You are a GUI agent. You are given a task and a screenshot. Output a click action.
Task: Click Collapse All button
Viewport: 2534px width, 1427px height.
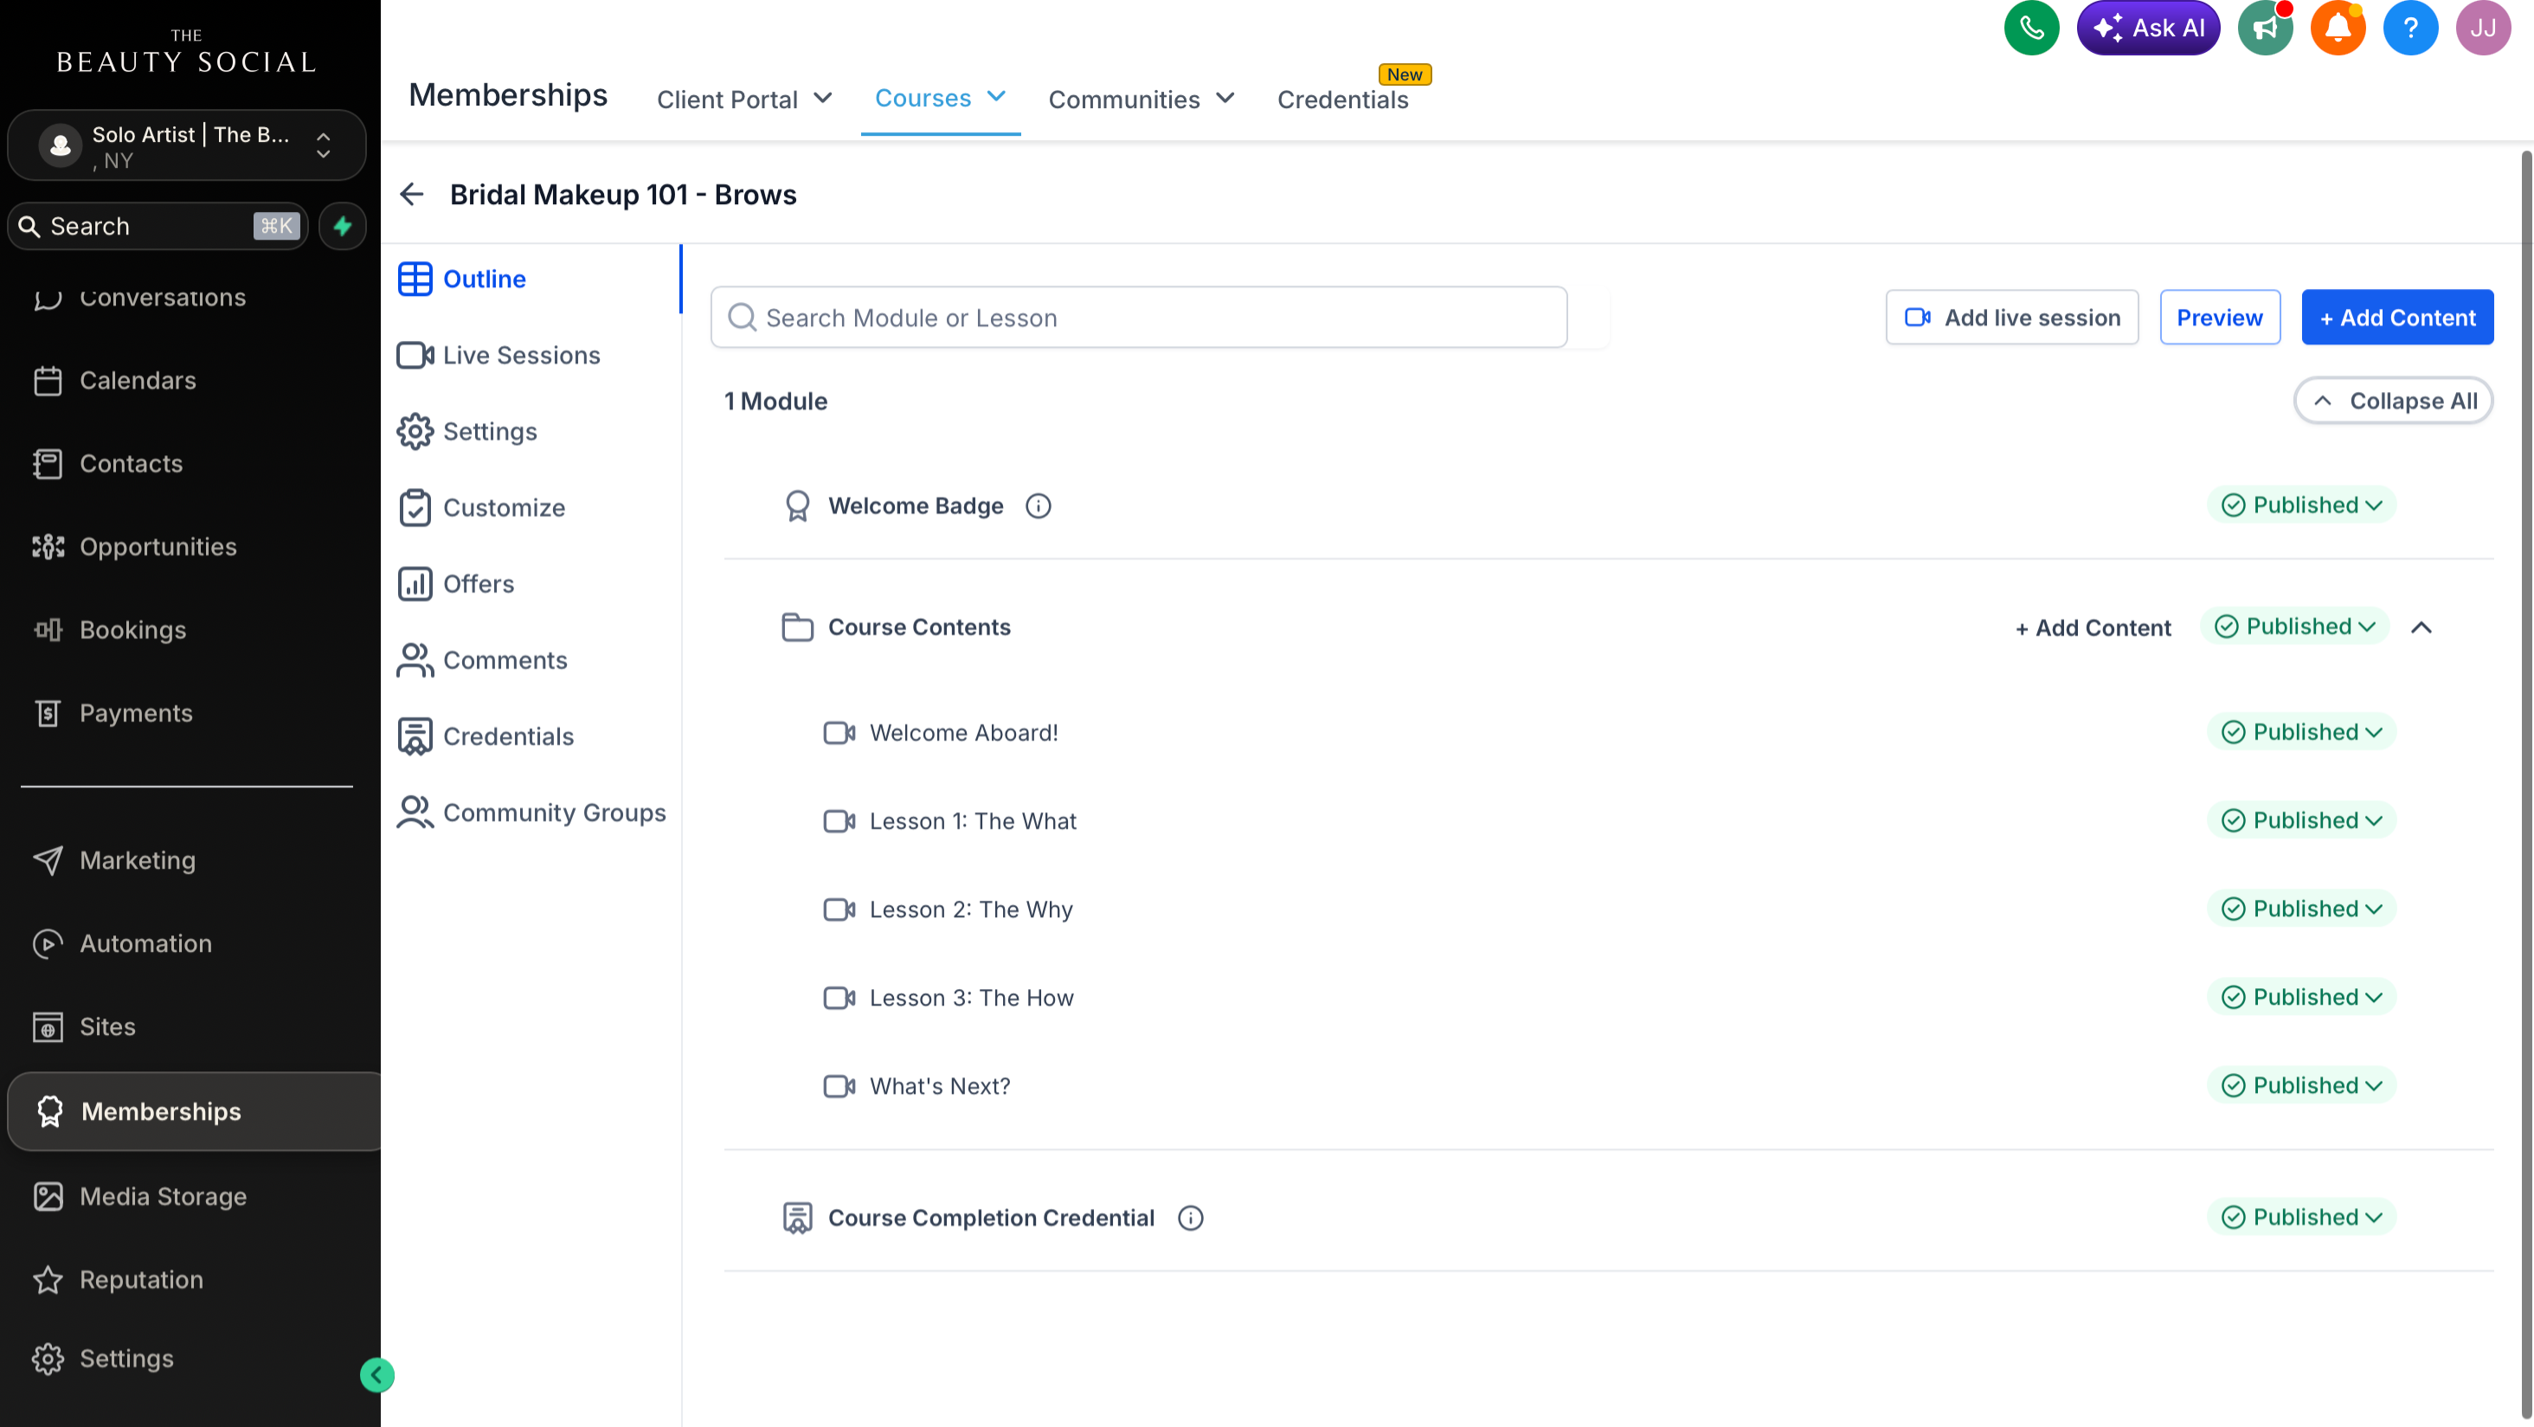pyautogui.click(x=2393, y=402)
